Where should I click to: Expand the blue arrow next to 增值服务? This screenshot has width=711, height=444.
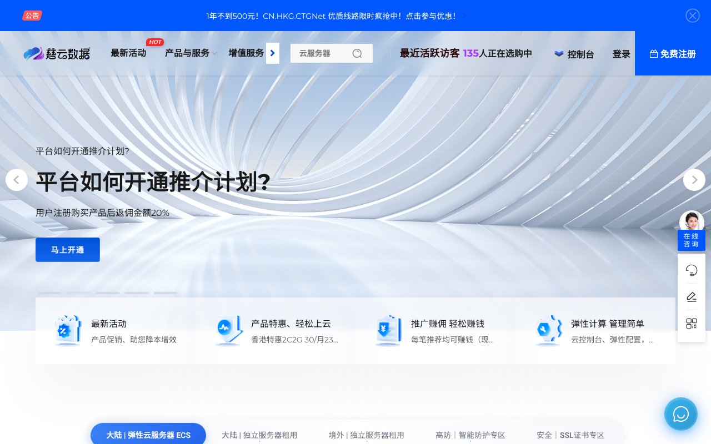click(x=273, y=53)
